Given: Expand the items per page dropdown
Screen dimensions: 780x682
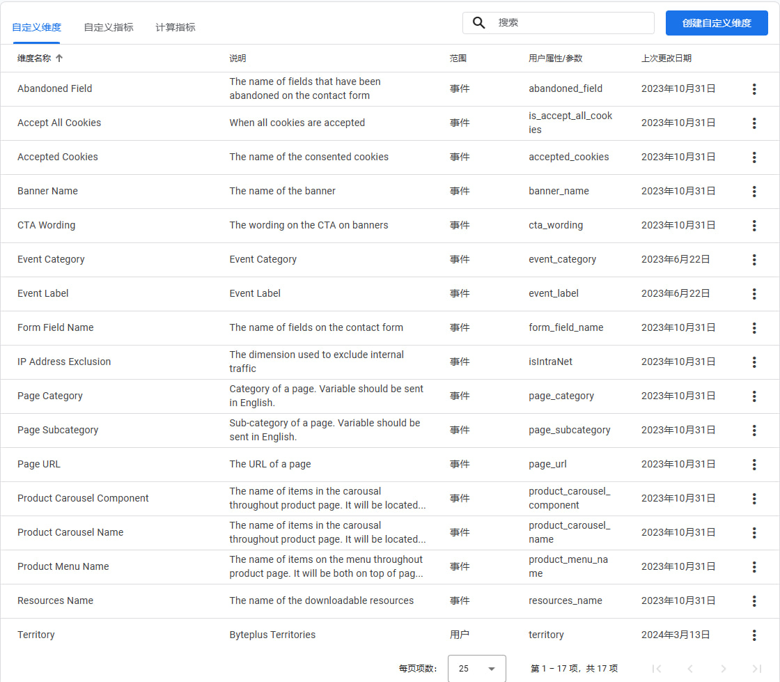Looking at the screenshot, I should click(477, 669).
